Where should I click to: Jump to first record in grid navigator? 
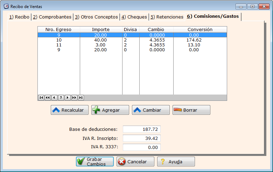tap(41, 98)
